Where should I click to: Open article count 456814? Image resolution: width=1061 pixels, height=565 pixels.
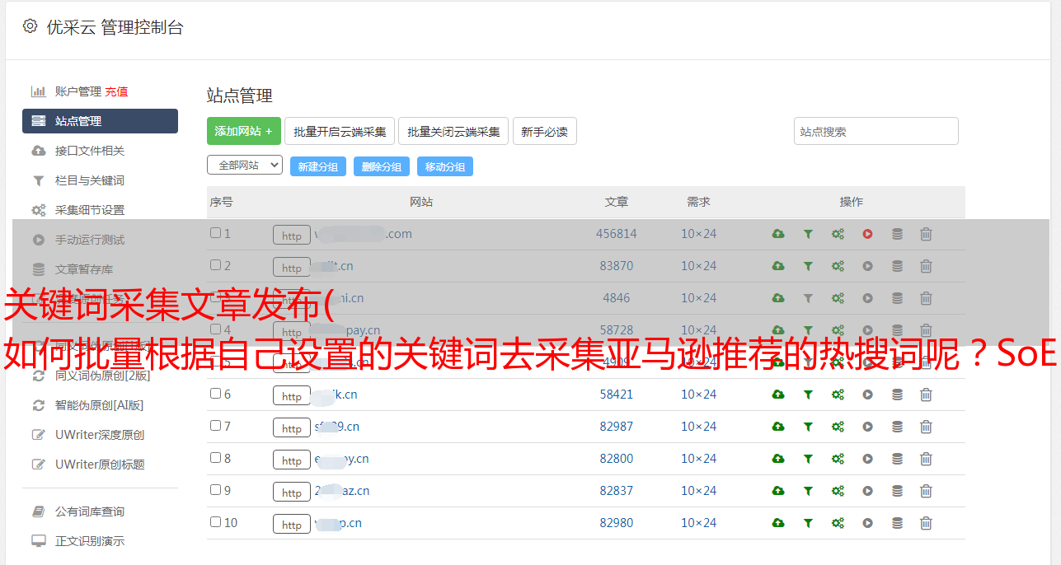[617, 234]
